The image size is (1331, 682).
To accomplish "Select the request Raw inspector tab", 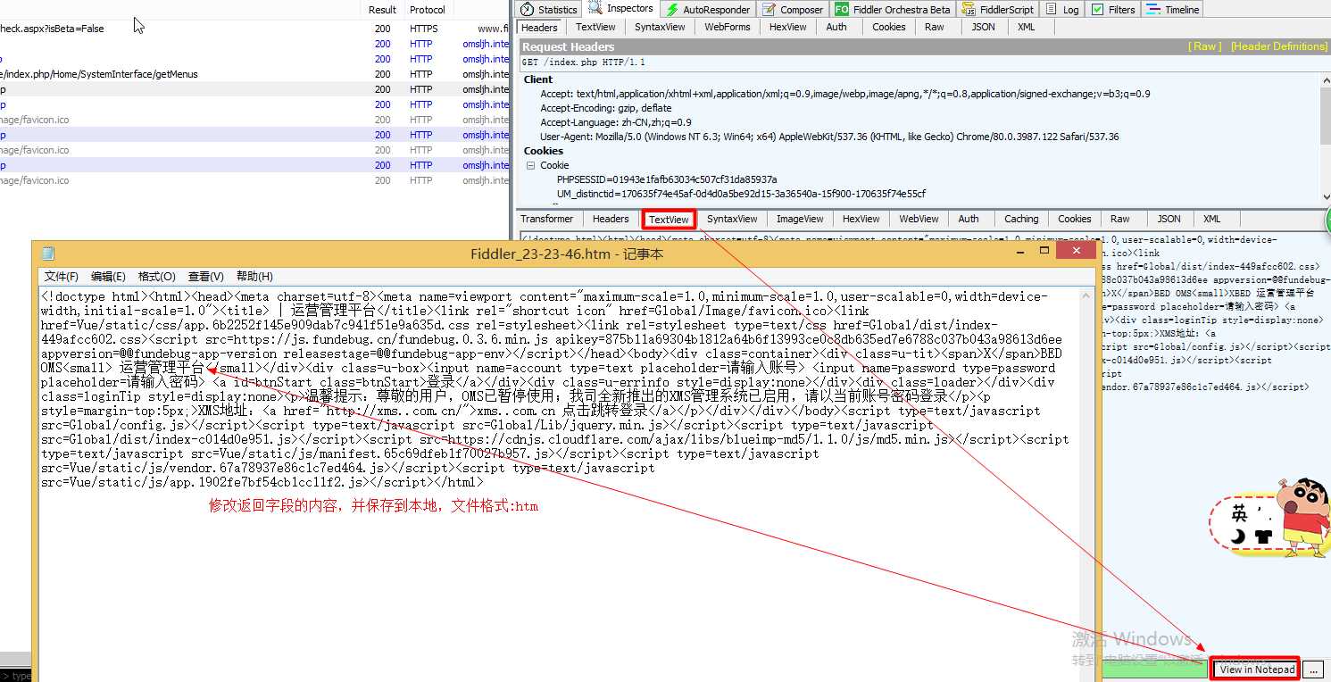I will tap(935, 27).
